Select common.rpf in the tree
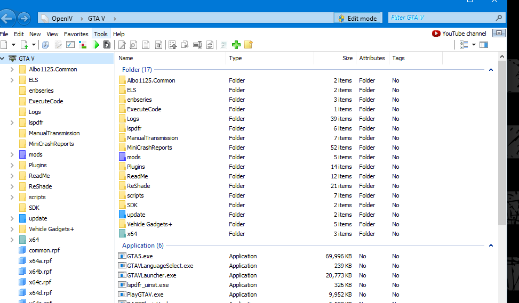 click(44, 250)
